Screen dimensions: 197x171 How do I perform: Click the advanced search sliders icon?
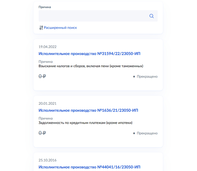(41, 28)
